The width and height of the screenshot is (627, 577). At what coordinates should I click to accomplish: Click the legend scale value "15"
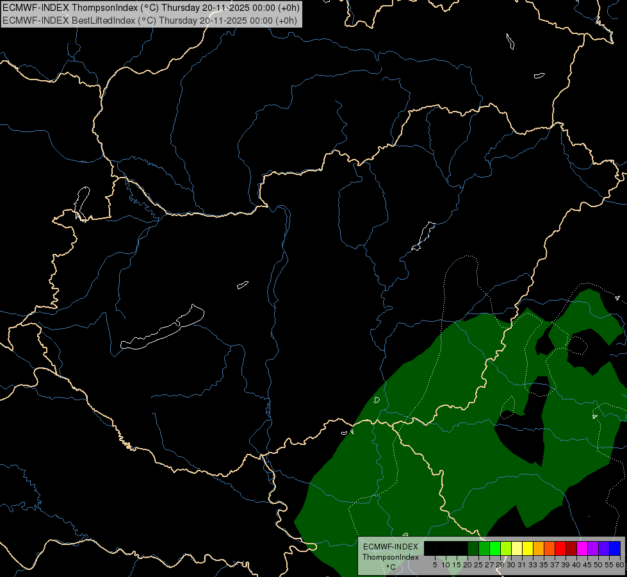tap(457, 565)
